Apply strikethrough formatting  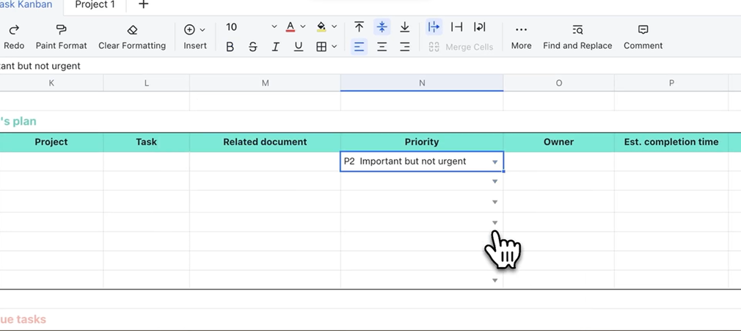pos(253,47)
